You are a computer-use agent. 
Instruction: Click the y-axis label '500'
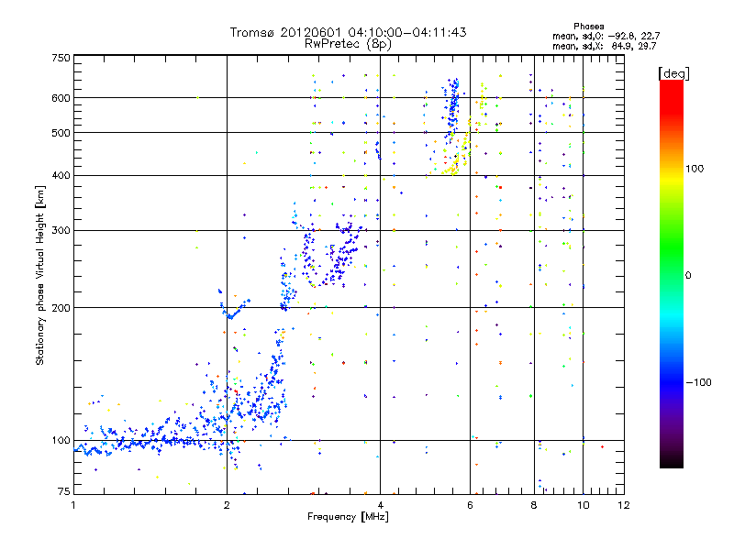tap(61, 133)
